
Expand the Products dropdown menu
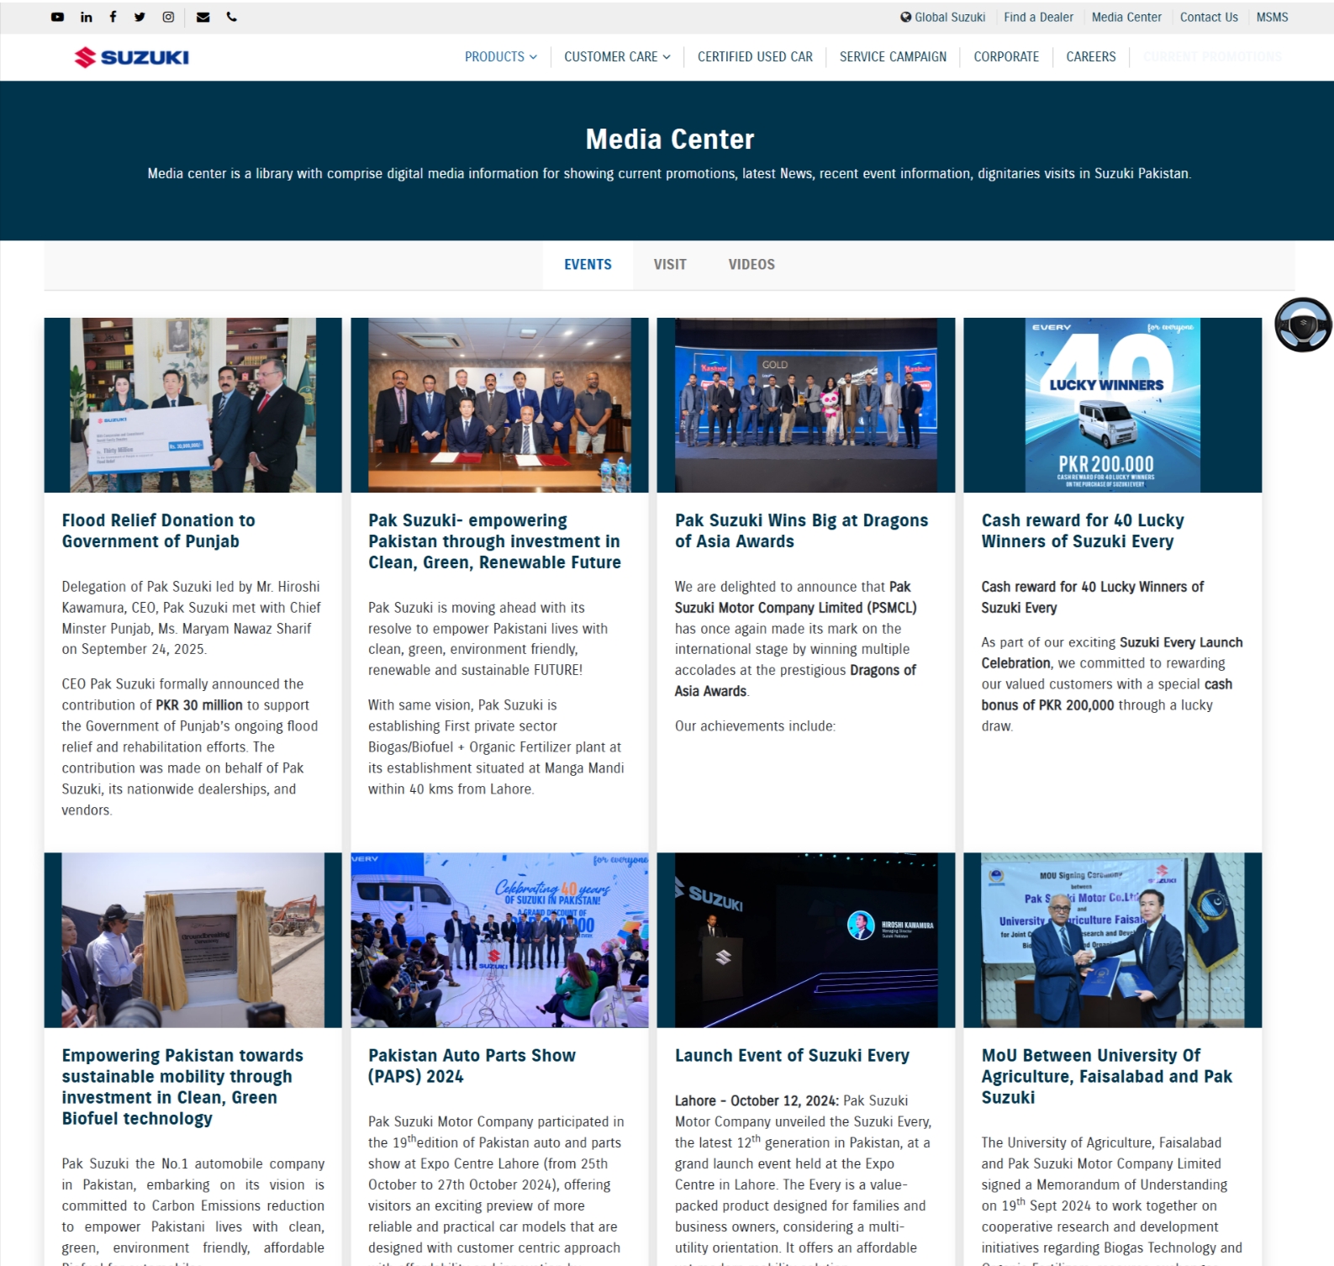500,57
